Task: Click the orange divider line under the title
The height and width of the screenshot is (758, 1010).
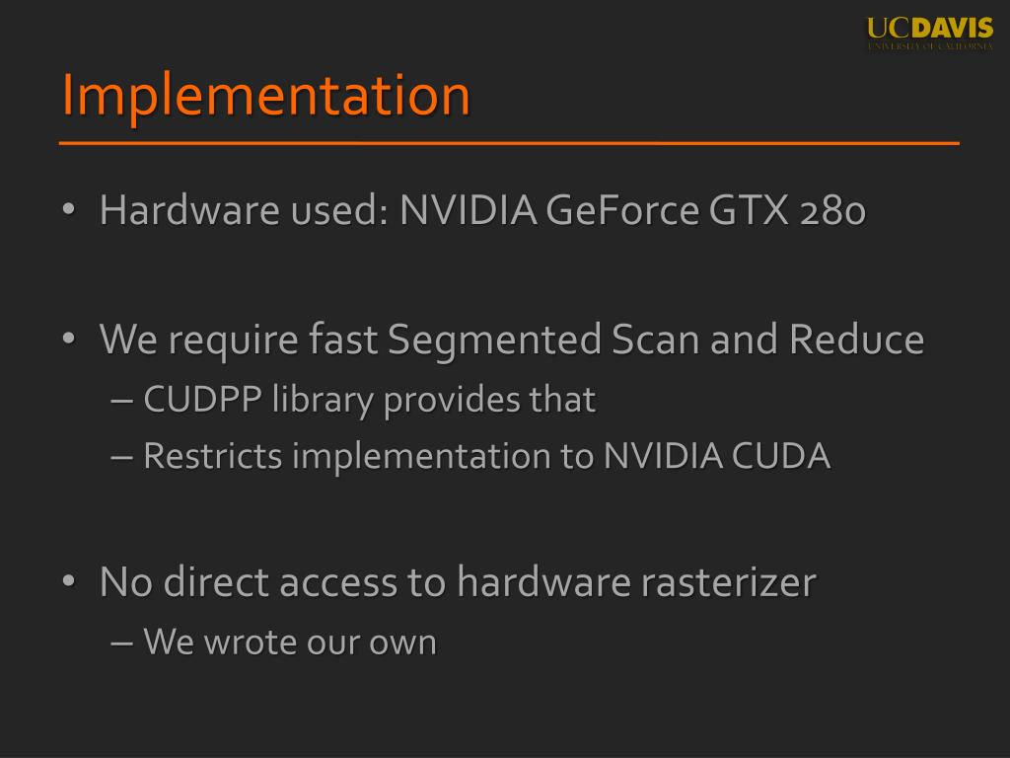Action: [x=509, y=143]
